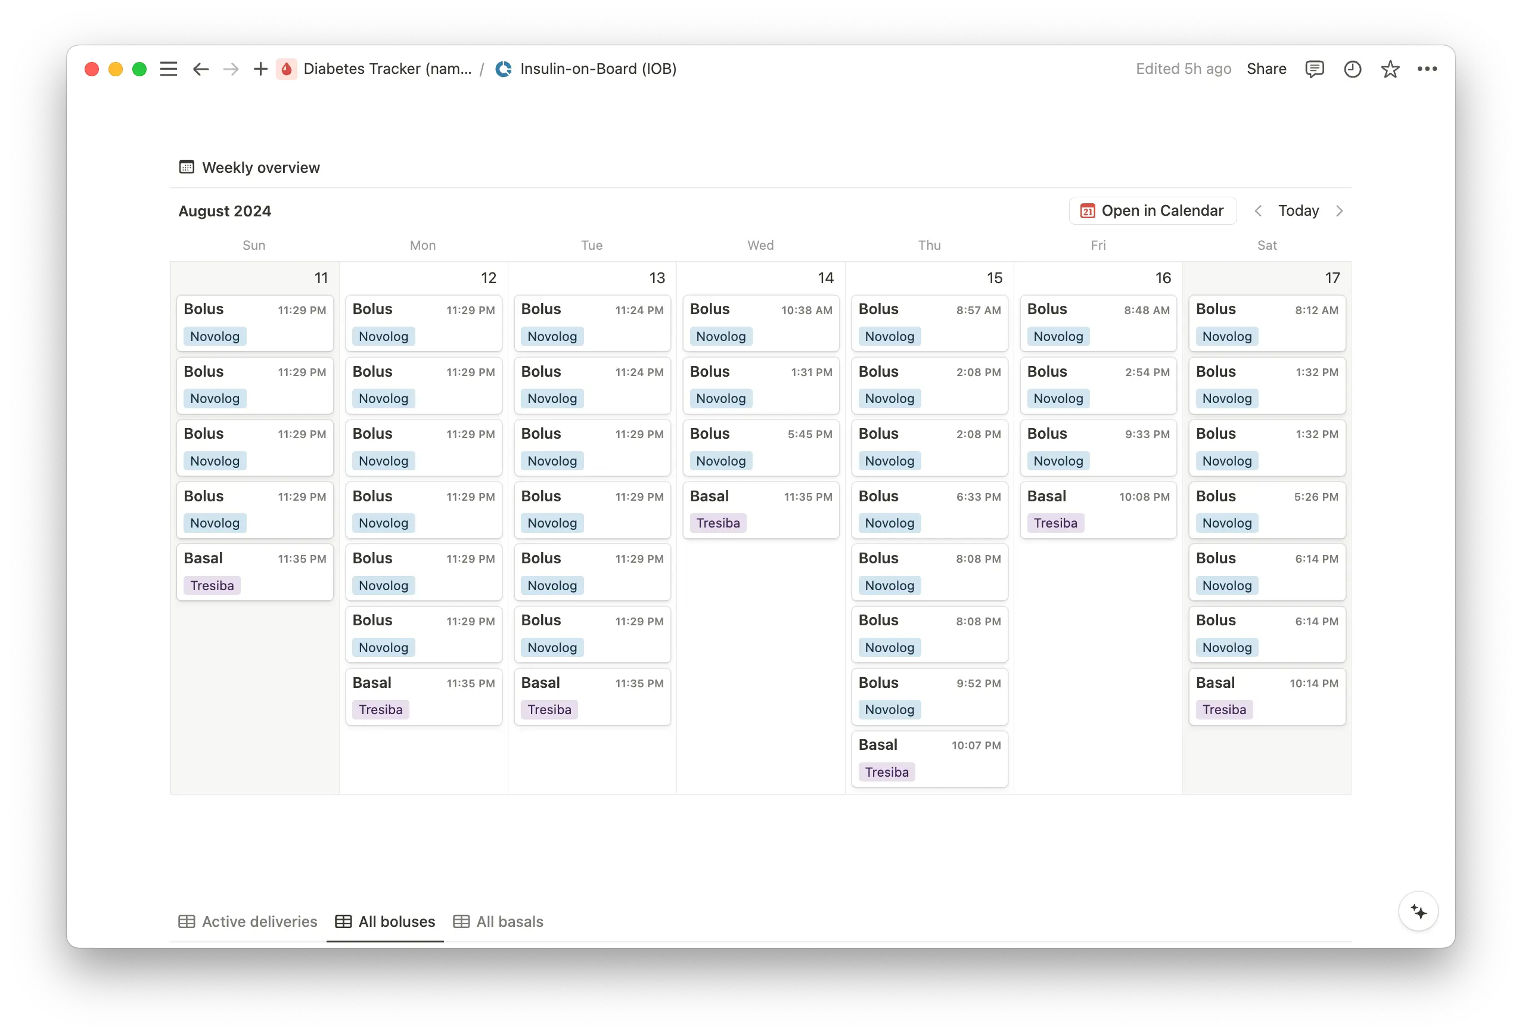
Task: Jump to current date with Today button
Action: click(1298, 210)
